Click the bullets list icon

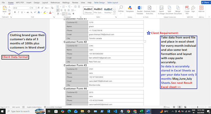pos(58,7)
